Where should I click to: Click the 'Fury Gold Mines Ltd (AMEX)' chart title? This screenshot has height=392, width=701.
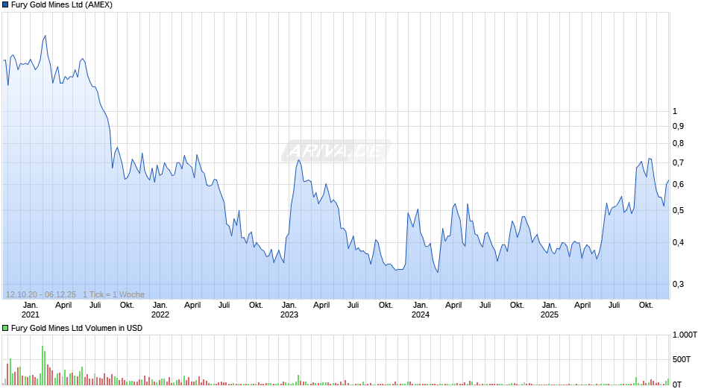pyautogui.click(x=62, y=5)
